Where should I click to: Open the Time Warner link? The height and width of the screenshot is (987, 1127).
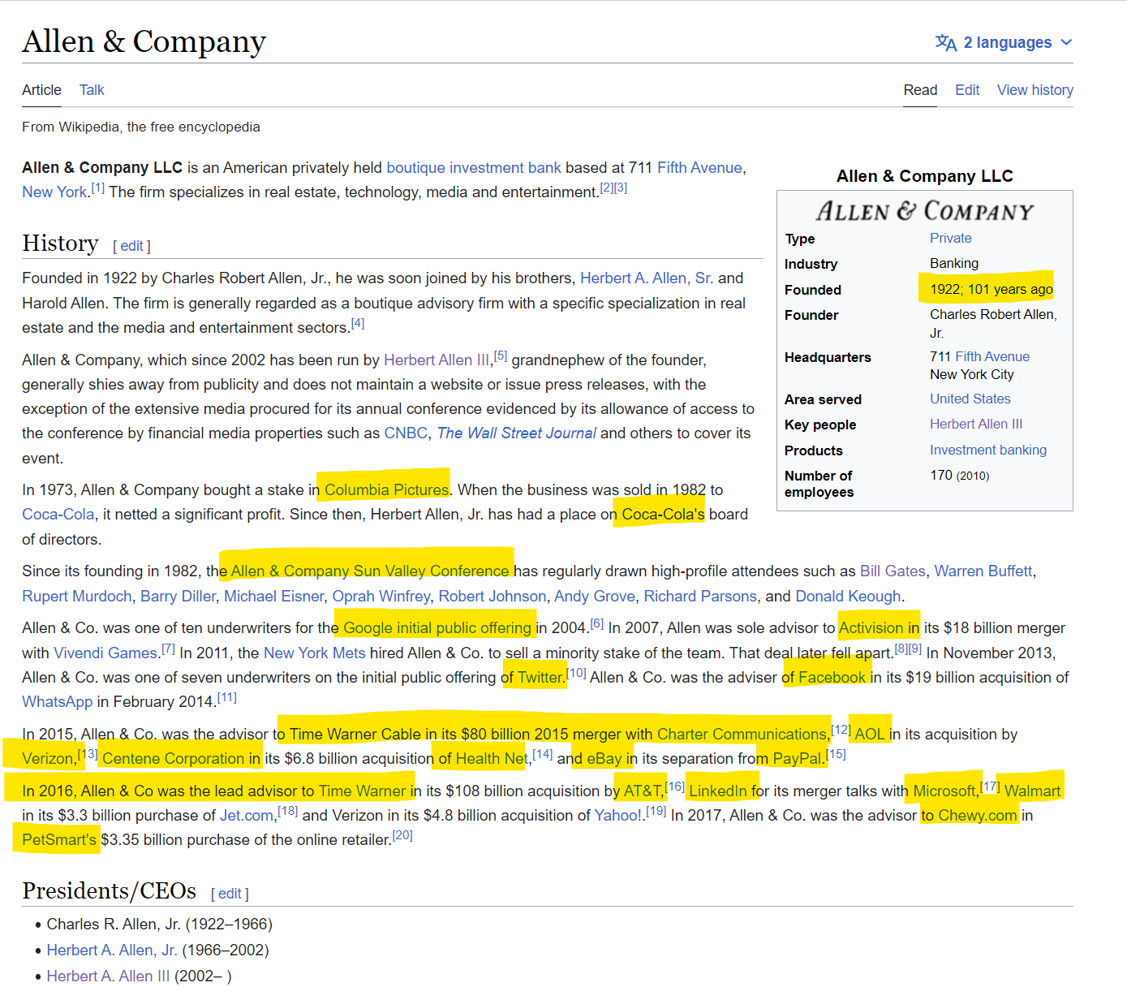coord(362,791)
